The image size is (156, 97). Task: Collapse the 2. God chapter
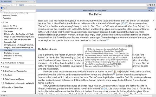[2, 22]
